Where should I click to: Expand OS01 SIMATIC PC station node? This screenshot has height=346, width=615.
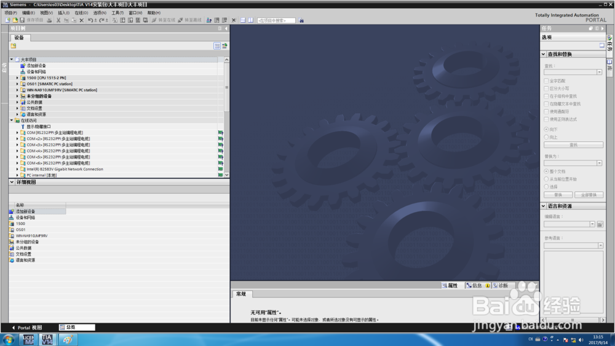[x=17, y=84]
